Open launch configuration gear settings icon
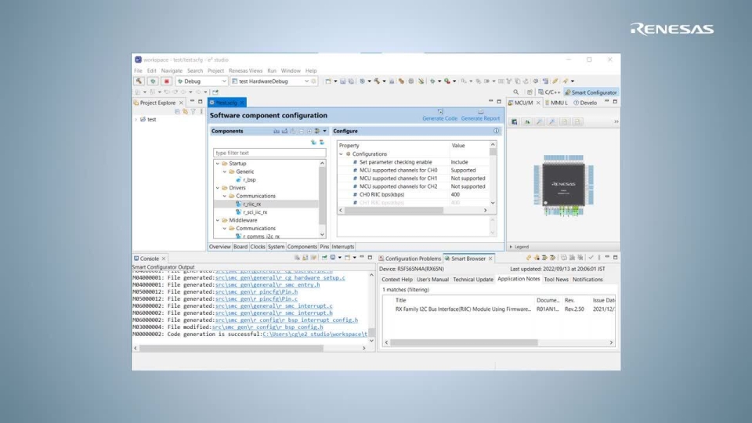Screen dimensions: 752x423 pyautogui.click(x=313, y=81)
